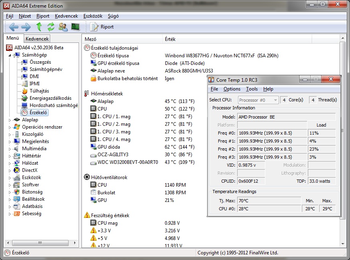Click the AIDA64 v2.50.2036 Beta root item
Viewport: 350px width, 260px height.
[x=39, y=47]
